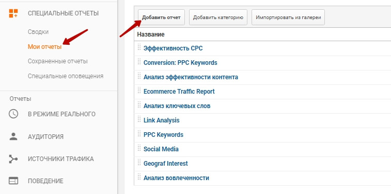Expand the АУДИТОРИЯ reports section
391x194 pixels.
tap(45, 137)
